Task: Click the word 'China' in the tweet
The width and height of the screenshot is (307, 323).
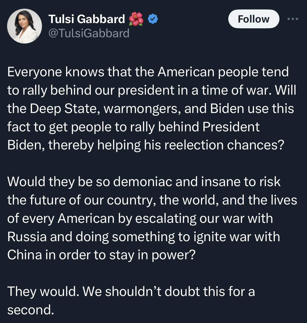Action: (24, 255)
